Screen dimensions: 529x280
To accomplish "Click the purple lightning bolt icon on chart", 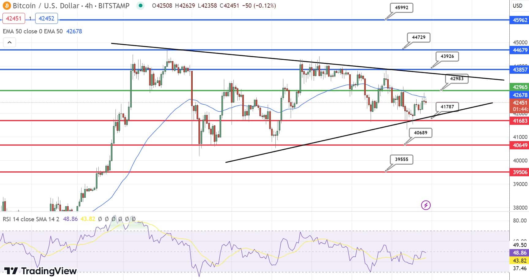I will (426, 205).
